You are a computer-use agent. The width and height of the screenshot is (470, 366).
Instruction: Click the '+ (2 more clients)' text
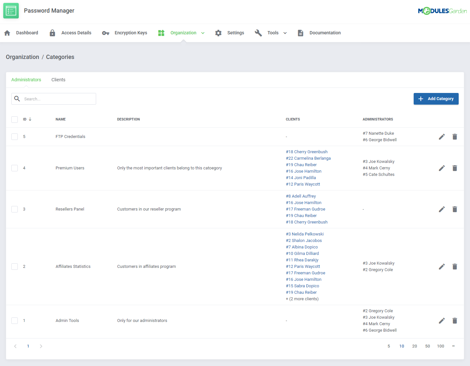302,299
